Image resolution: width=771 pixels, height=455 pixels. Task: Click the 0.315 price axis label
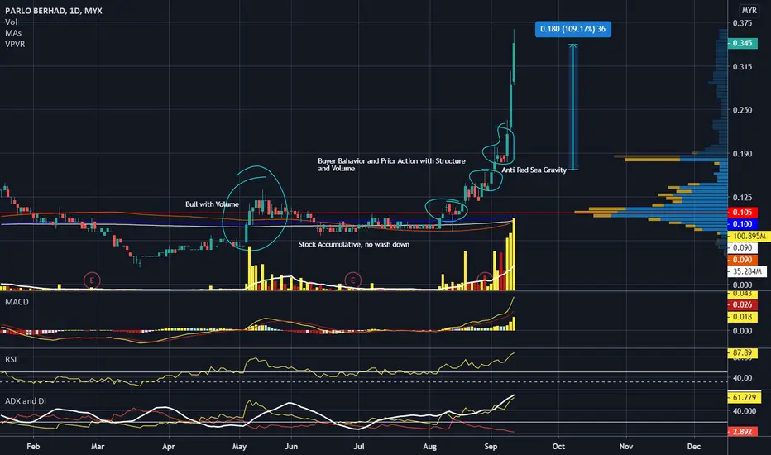[743, 67]
